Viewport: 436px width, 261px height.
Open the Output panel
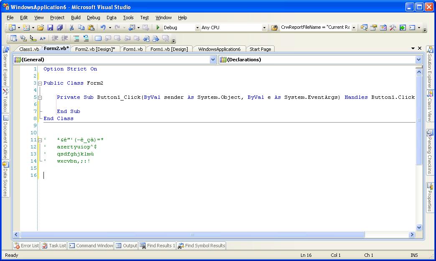(x=127, y=246)
